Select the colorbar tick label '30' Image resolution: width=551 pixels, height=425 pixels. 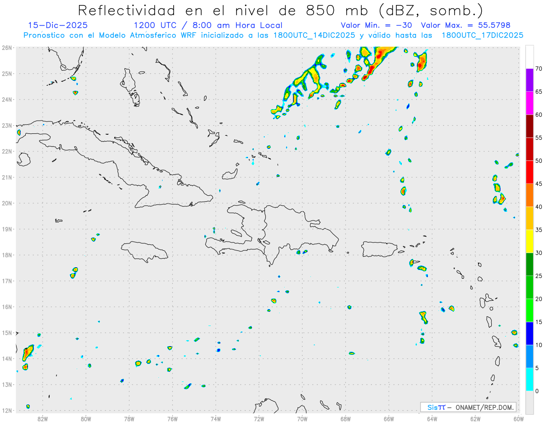click(x=539, y=253)
